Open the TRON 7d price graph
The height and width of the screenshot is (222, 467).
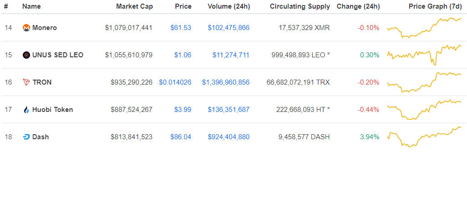(424, 82)
